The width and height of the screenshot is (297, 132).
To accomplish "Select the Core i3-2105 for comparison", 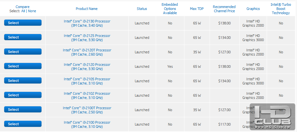I will click(x=23, y=81).
